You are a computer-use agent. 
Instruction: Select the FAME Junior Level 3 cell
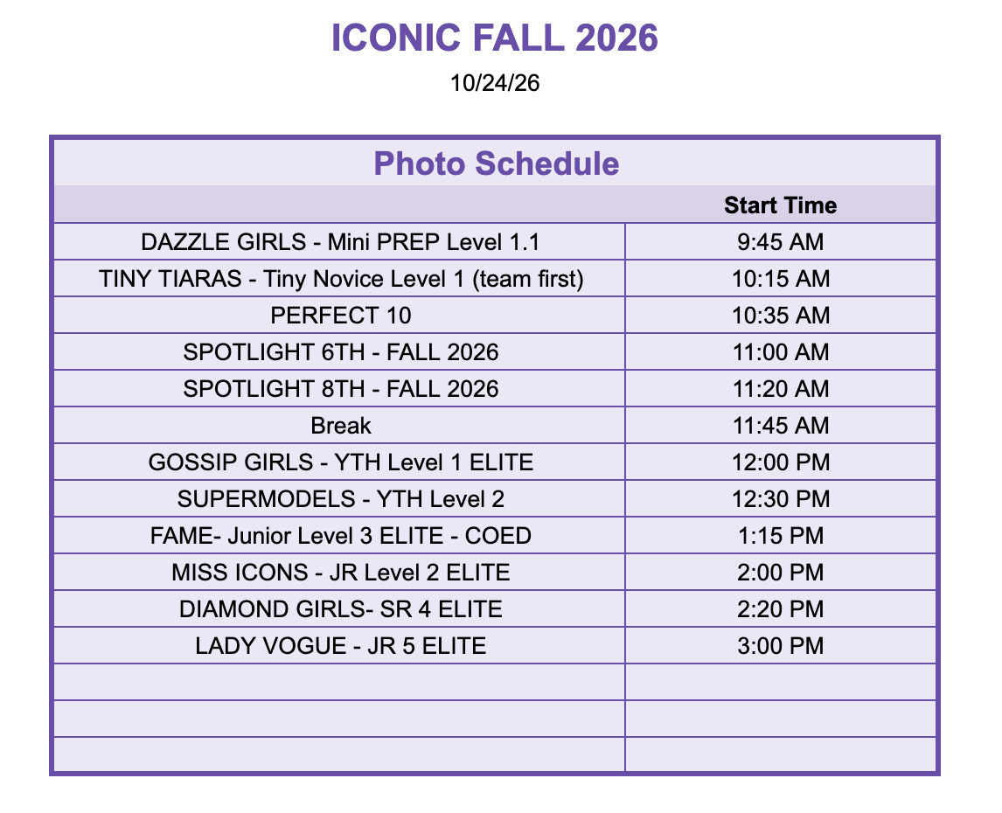tap(340, 536)
